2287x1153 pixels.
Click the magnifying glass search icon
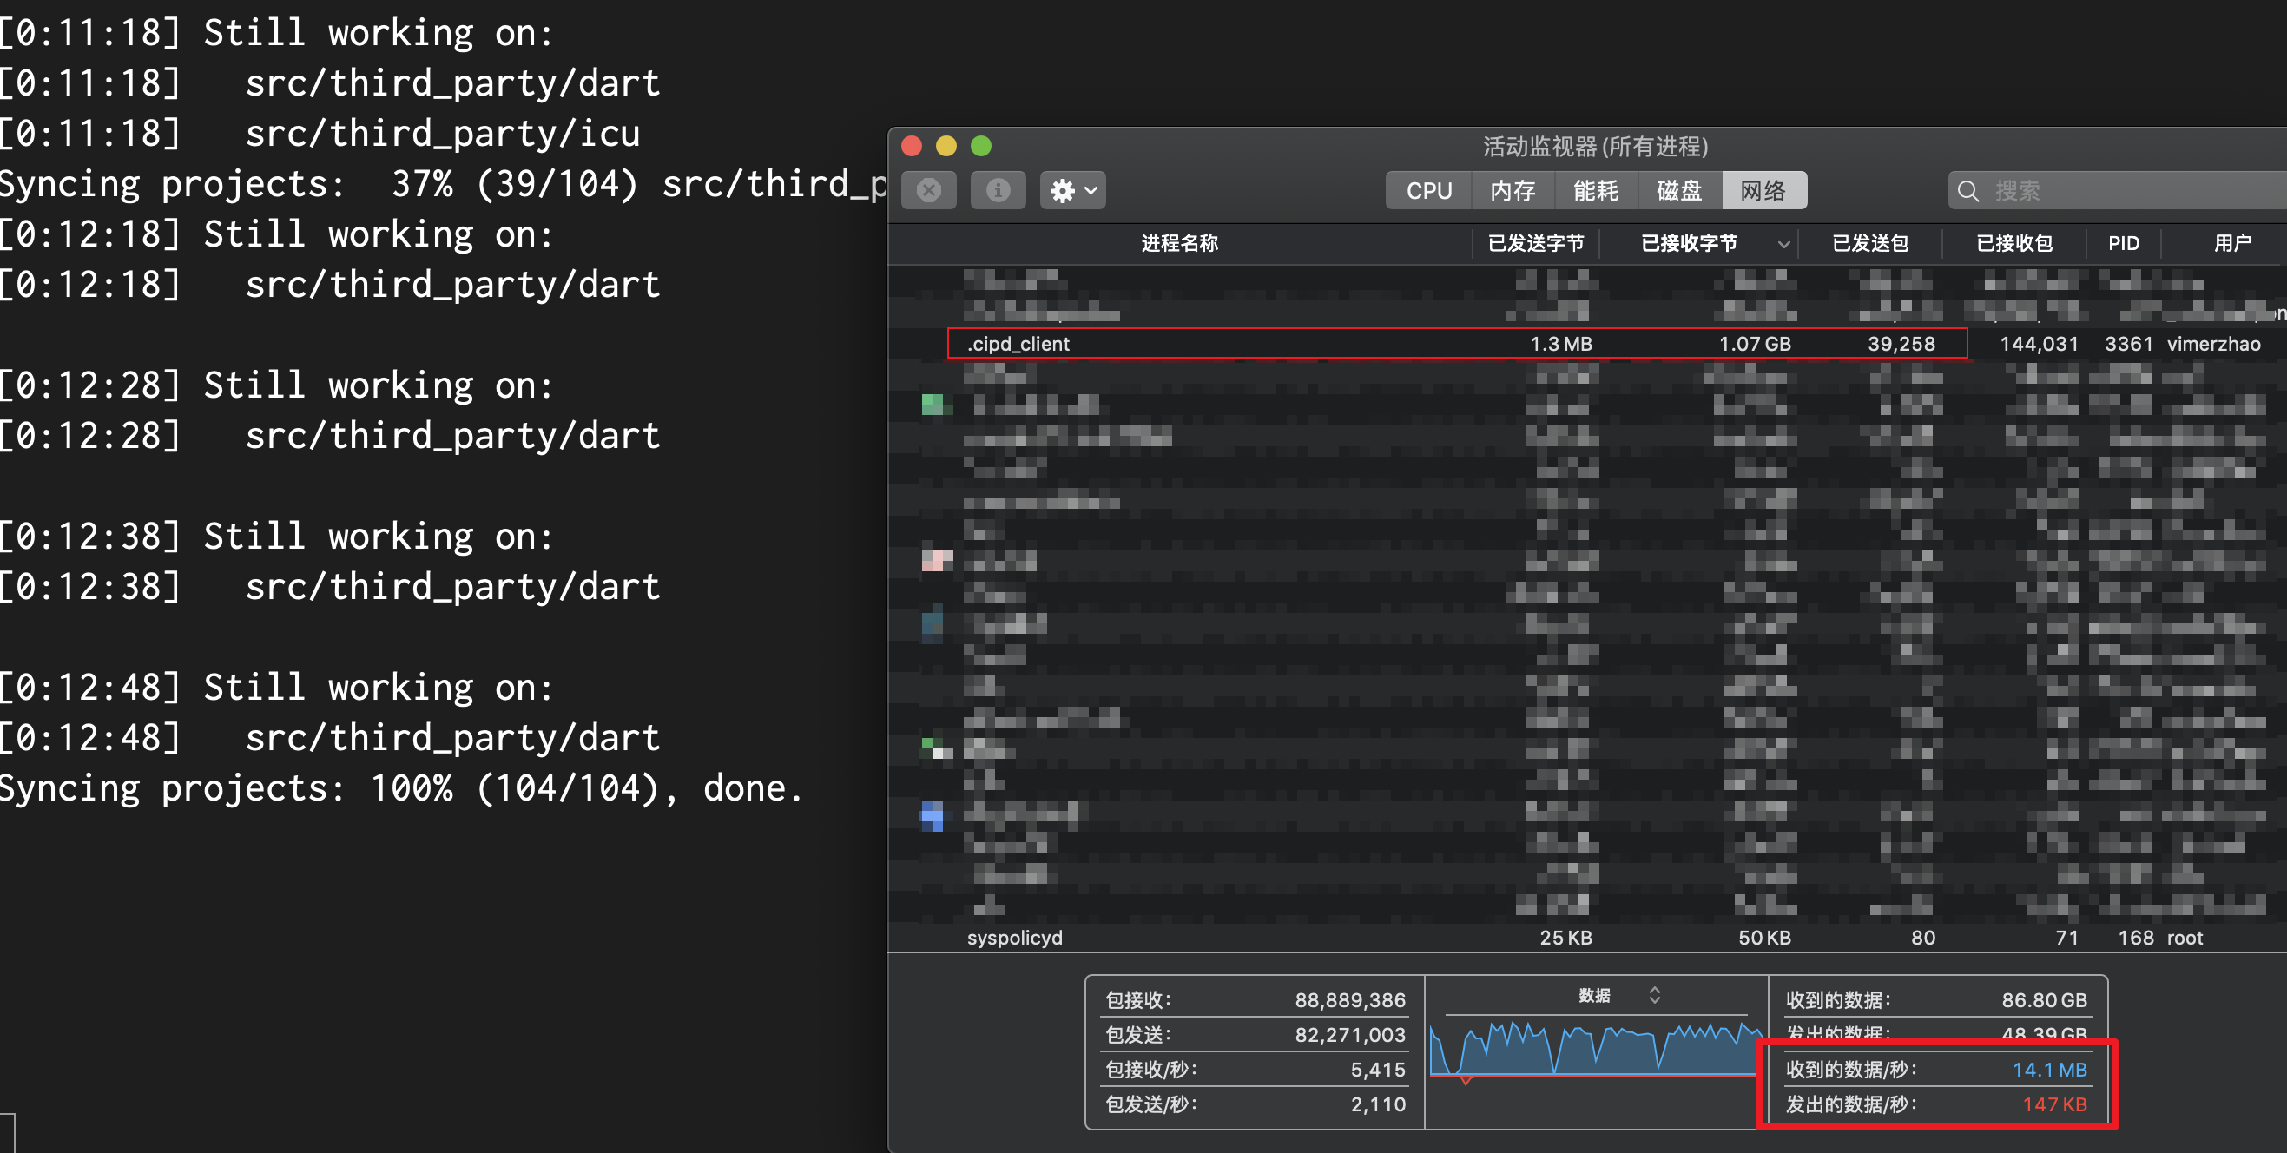click(x=1968, y=191)
